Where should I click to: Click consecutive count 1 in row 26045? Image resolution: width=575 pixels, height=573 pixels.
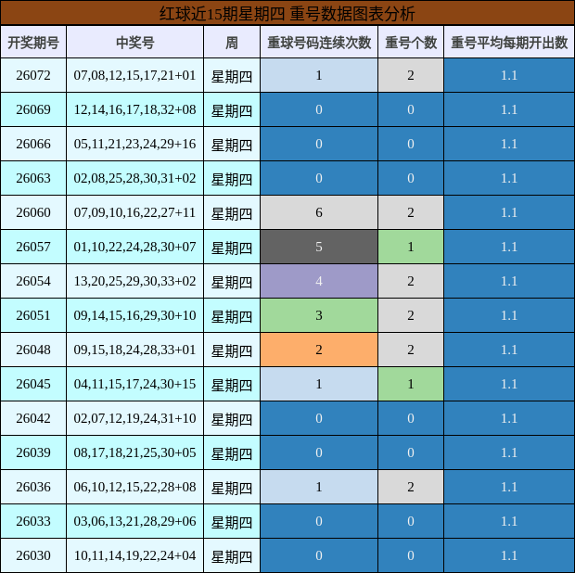tap(319, 384)
